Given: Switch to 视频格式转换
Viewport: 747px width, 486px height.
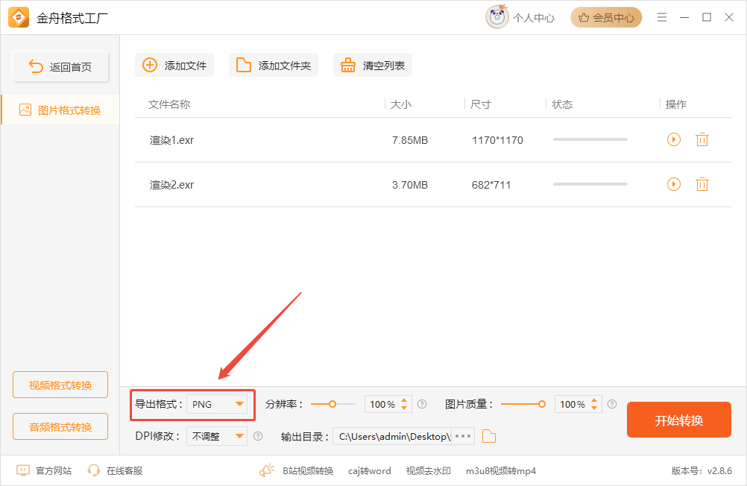Looking at the screenshot, I should [x=60, y=385].
